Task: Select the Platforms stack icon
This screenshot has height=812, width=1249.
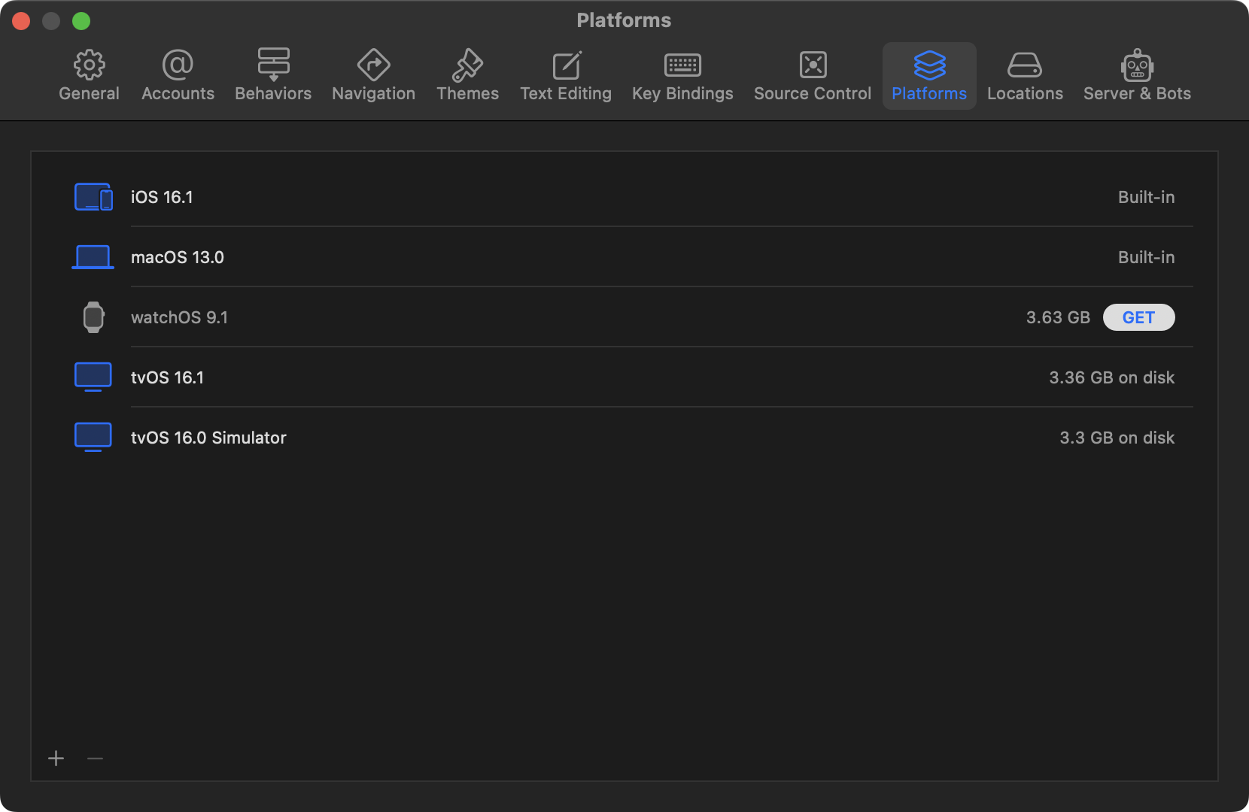Action: click(929, 65)
